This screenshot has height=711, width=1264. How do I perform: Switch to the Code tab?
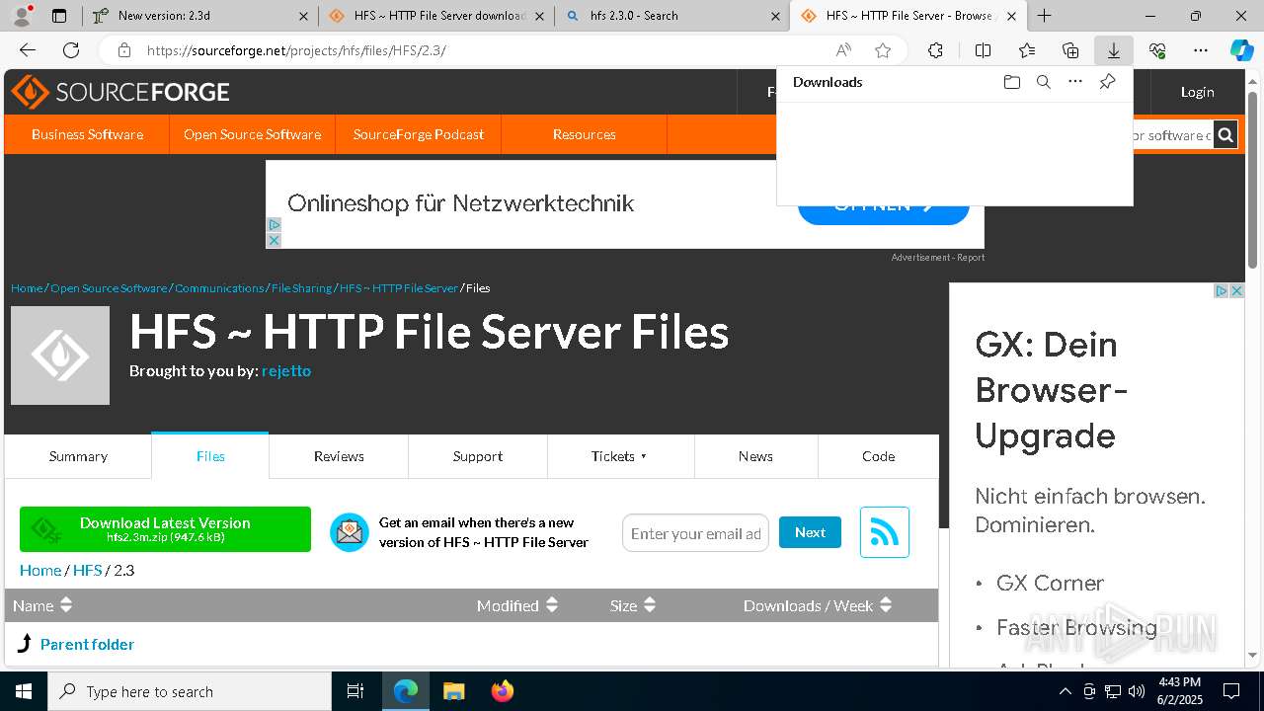pos(878,456)
